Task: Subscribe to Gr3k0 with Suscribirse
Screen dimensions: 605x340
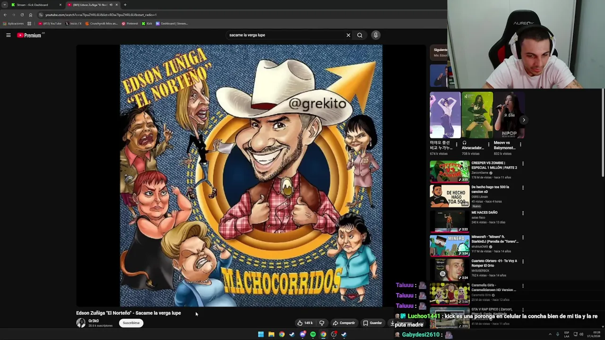Action: 131,323
